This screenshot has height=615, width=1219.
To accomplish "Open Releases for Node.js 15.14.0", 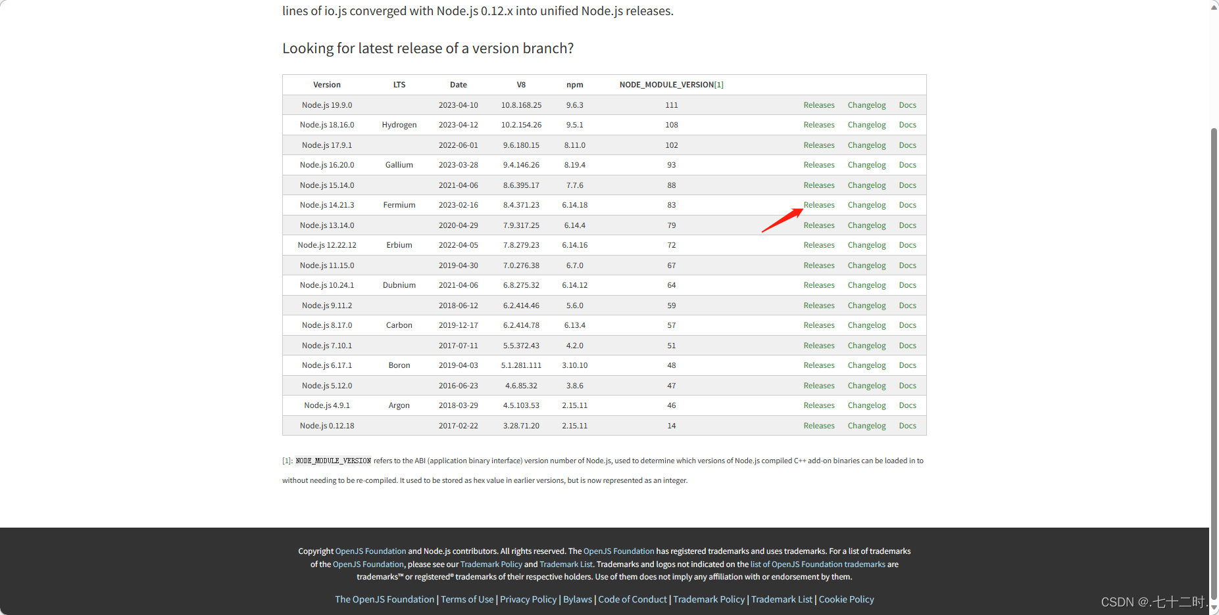I will [x=818, y=185].
